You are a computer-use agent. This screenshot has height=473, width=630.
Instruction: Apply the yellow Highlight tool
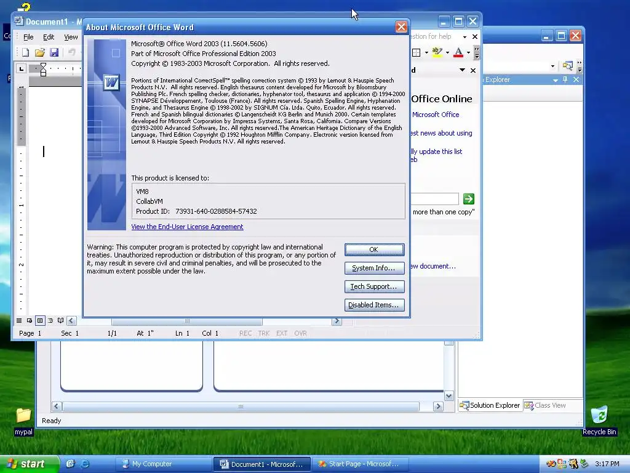coord(437,52)
